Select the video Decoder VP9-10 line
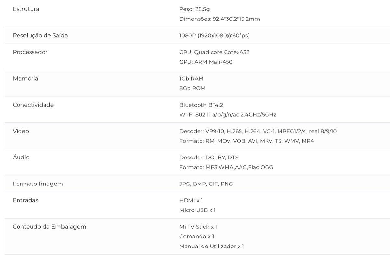The height and width of the screenshot is (266, 390). pos(258,131)
